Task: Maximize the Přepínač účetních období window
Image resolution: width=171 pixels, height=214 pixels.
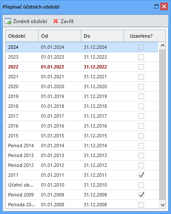Action: click(156, 6)
